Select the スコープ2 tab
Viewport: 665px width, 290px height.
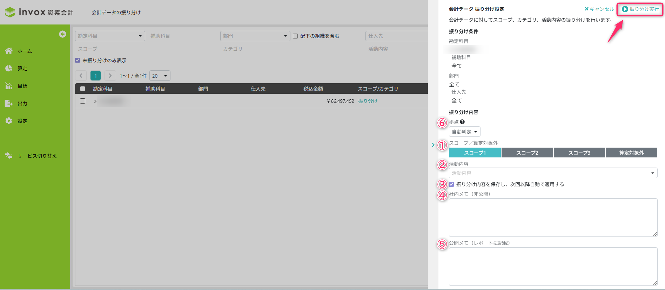(527, 153)
